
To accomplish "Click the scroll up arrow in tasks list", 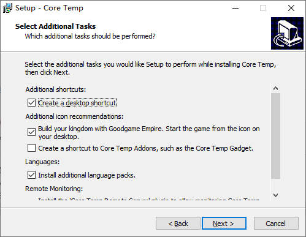I will [275, 88].
